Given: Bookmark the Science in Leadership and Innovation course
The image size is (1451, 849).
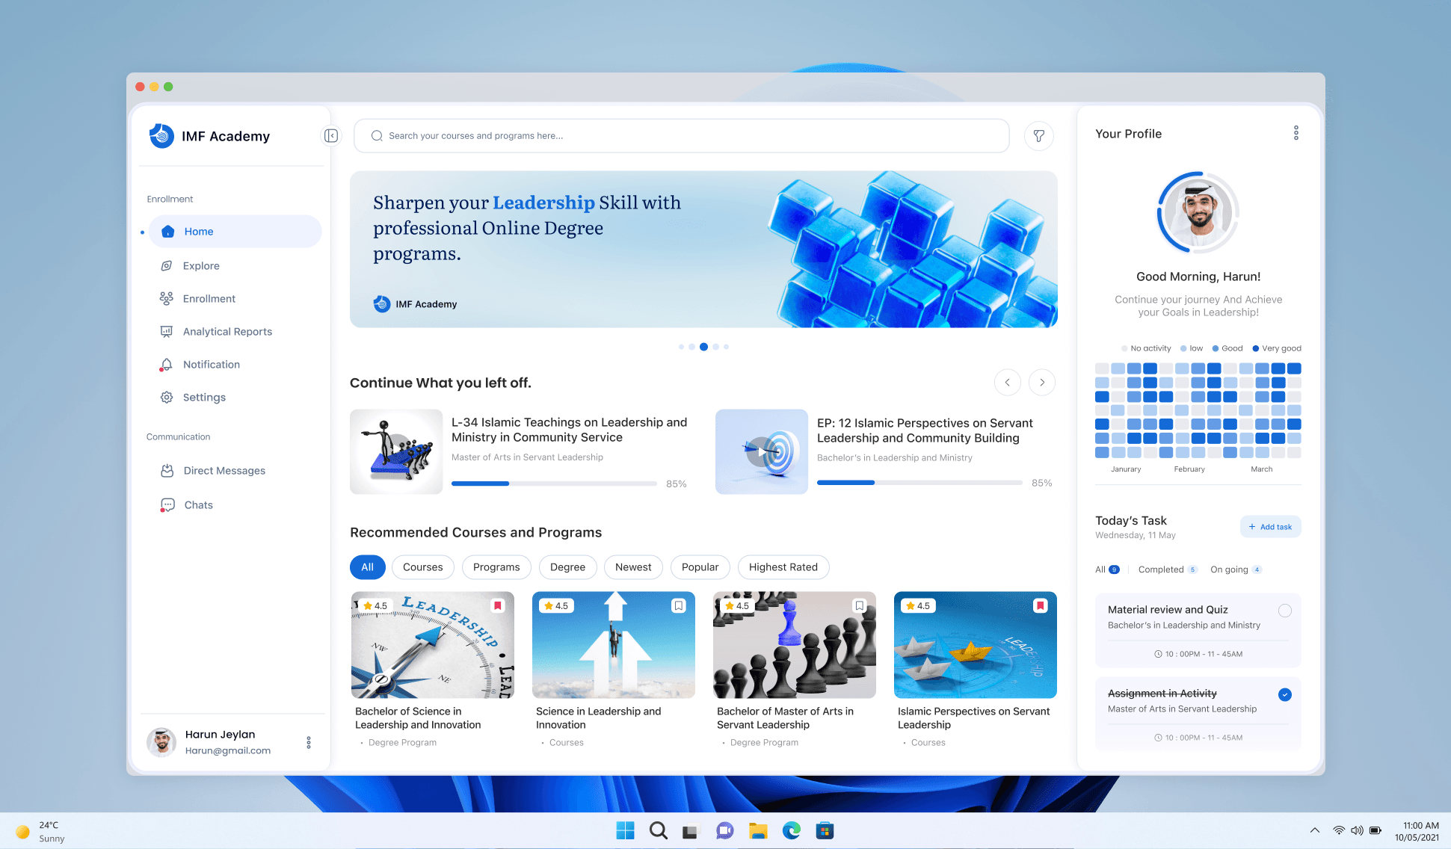Looking at the screenshot, I should 678,605.
